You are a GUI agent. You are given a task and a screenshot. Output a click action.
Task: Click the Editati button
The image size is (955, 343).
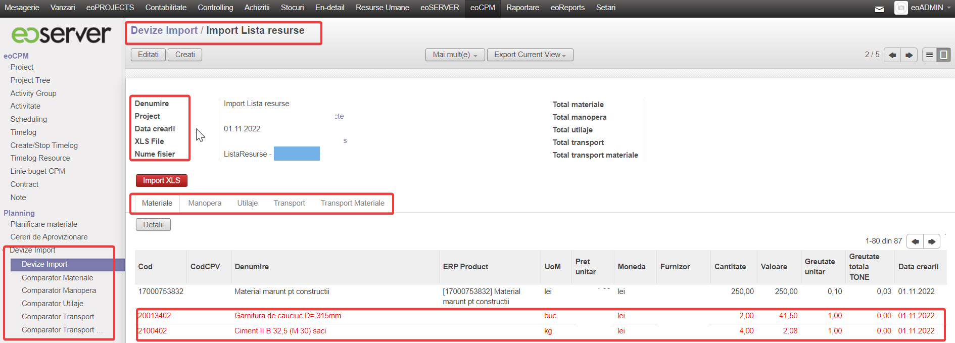pos(148,55)
